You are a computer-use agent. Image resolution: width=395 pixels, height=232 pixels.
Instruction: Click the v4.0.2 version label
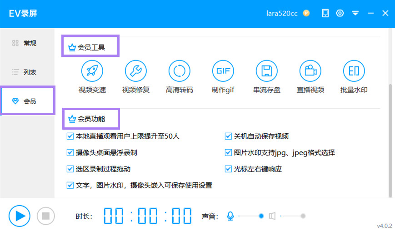[385, 226]
